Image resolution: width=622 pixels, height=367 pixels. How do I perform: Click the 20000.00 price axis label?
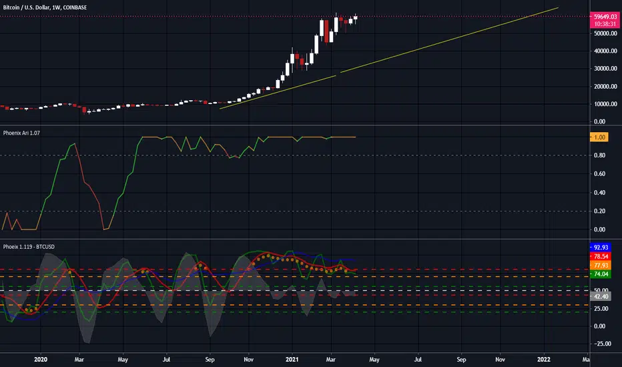605,87
